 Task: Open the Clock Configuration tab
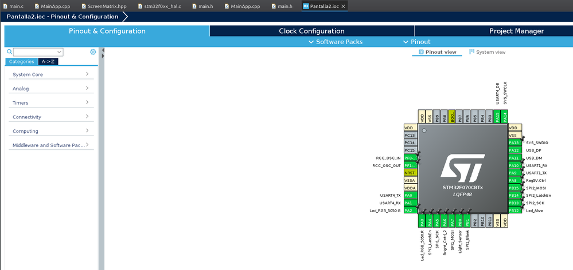[311, 31]
